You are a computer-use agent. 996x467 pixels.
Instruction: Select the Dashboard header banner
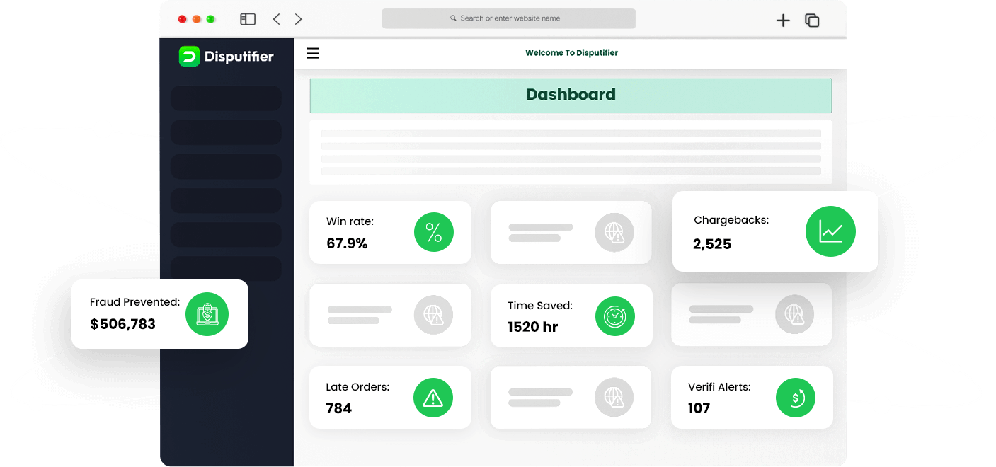click(x=571, y=94)
